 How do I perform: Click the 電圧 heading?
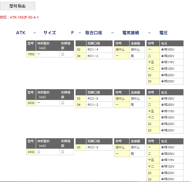click(x=163, y=33)
